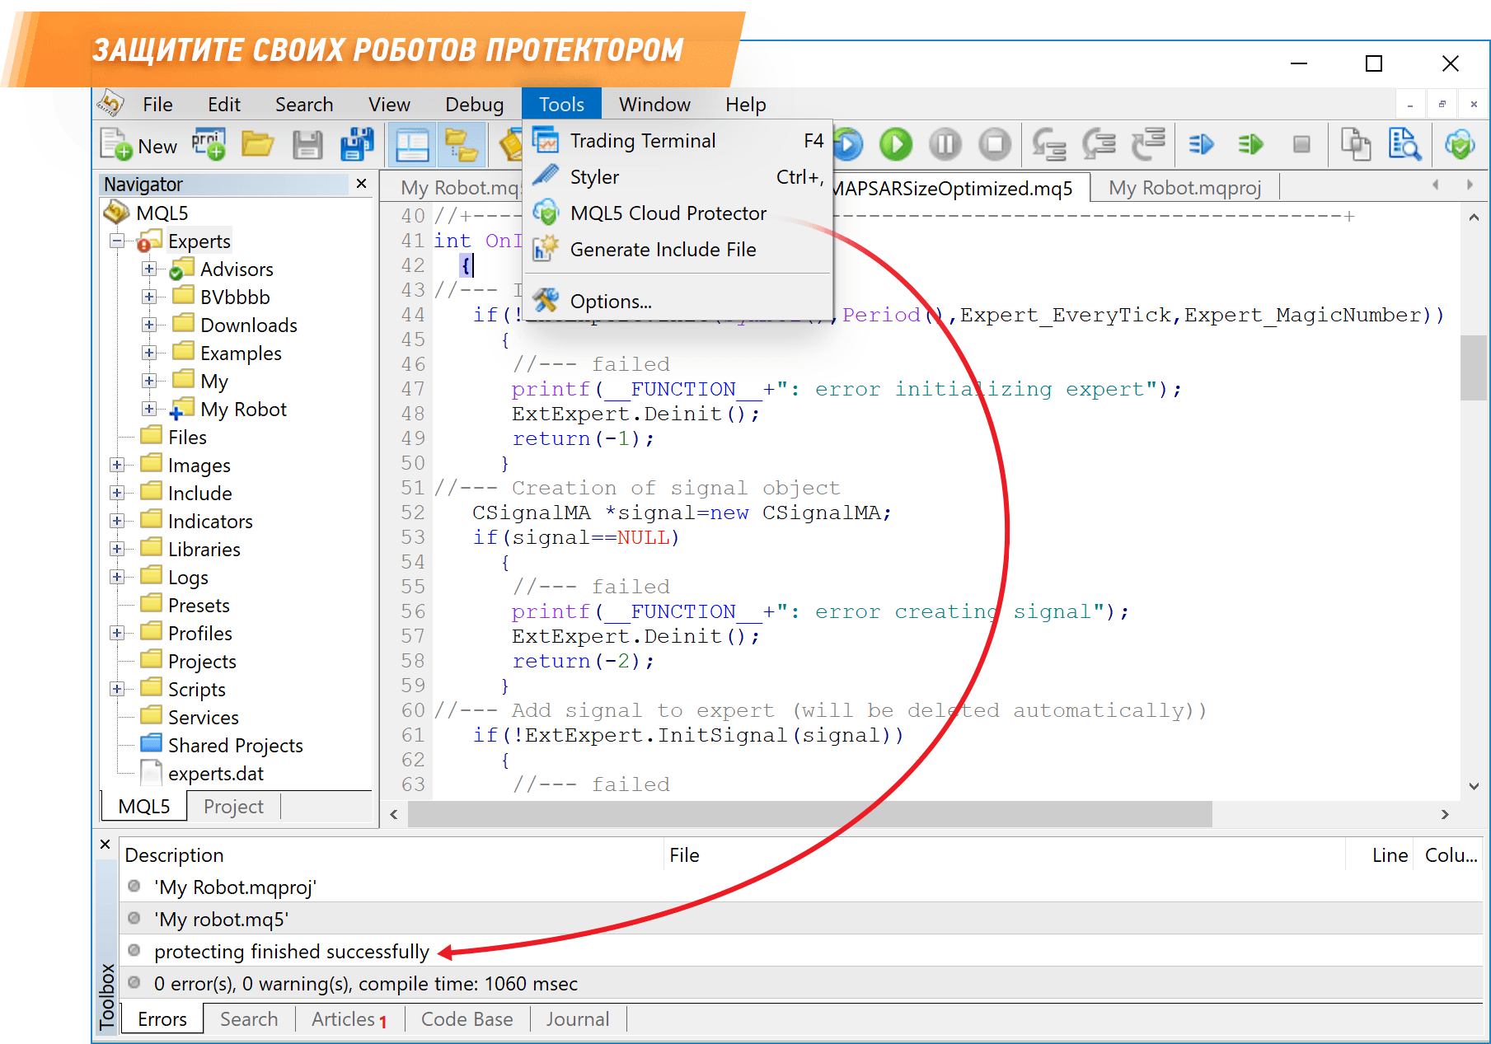
Task: Click the Cloud Protector shield toolbar icon
Action: pyautogui.click(x=1459, y=145)
